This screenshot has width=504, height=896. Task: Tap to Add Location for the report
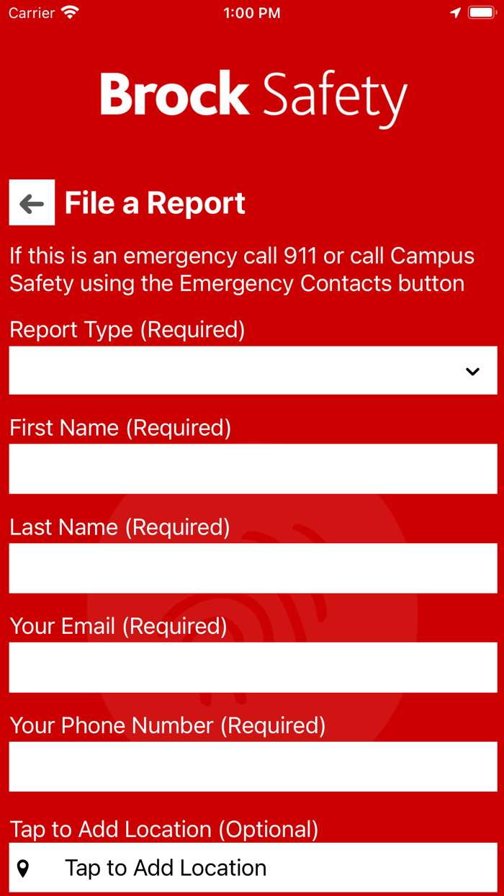tap(252, 867)
